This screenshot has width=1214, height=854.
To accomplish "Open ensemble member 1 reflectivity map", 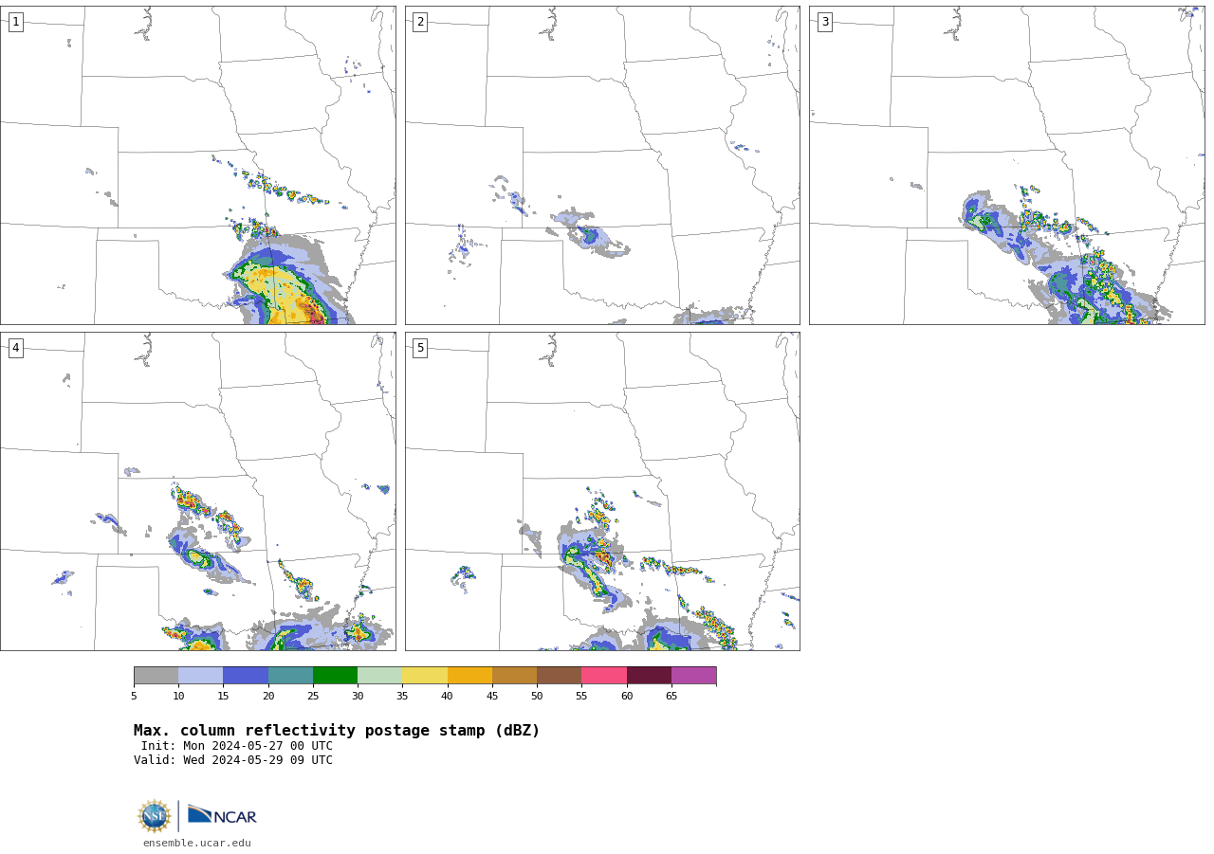I will point(198,166).
